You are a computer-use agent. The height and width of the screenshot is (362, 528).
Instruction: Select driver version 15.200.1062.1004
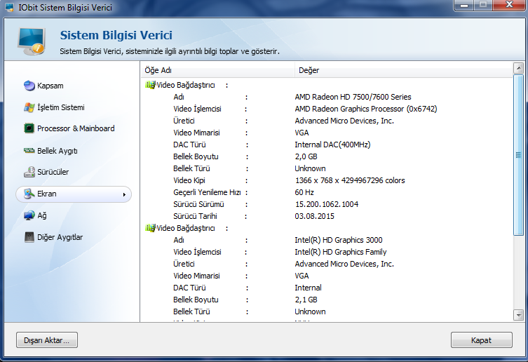327,204
